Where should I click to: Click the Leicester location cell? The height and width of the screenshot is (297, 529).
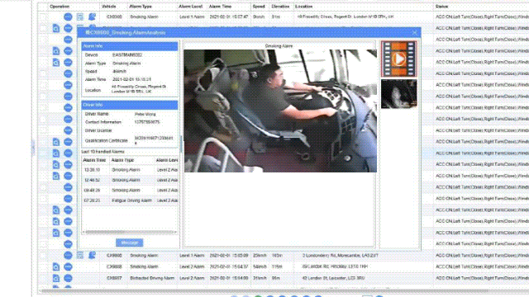(x=333, y=278)
